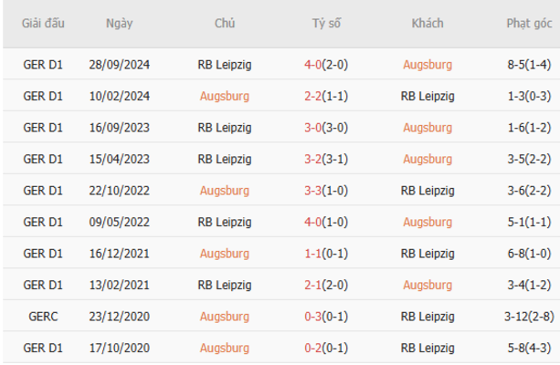The width and height of the screenshot is (560, 365).
Task: Click the 'Giải đấu' column header
Action: [x=43, y=24]
